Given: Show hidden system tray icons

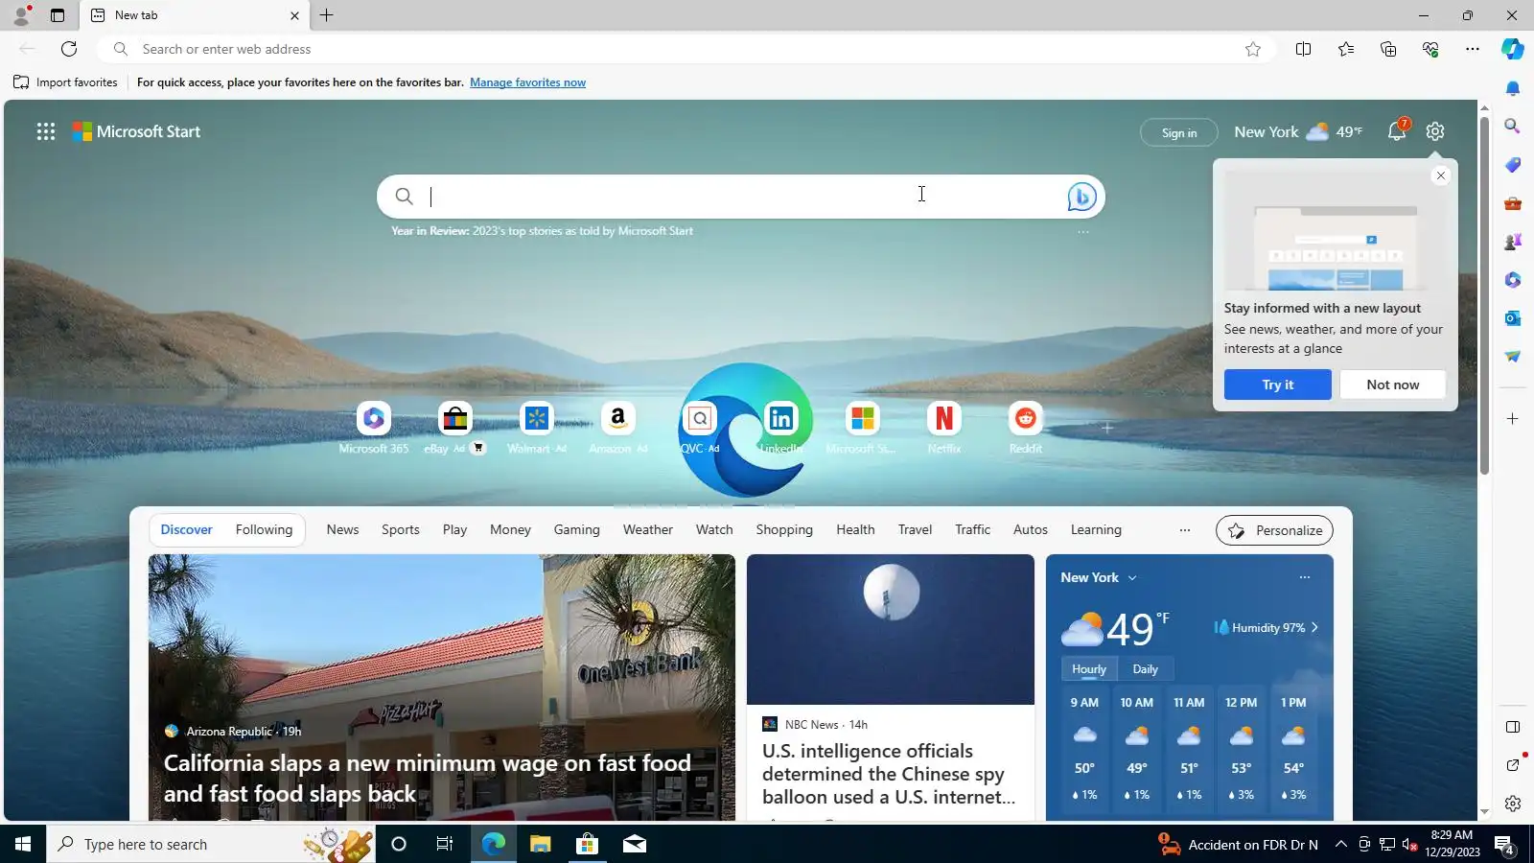Looking at the screenshot, I should pyautogui.click(x=1340, y=844).
